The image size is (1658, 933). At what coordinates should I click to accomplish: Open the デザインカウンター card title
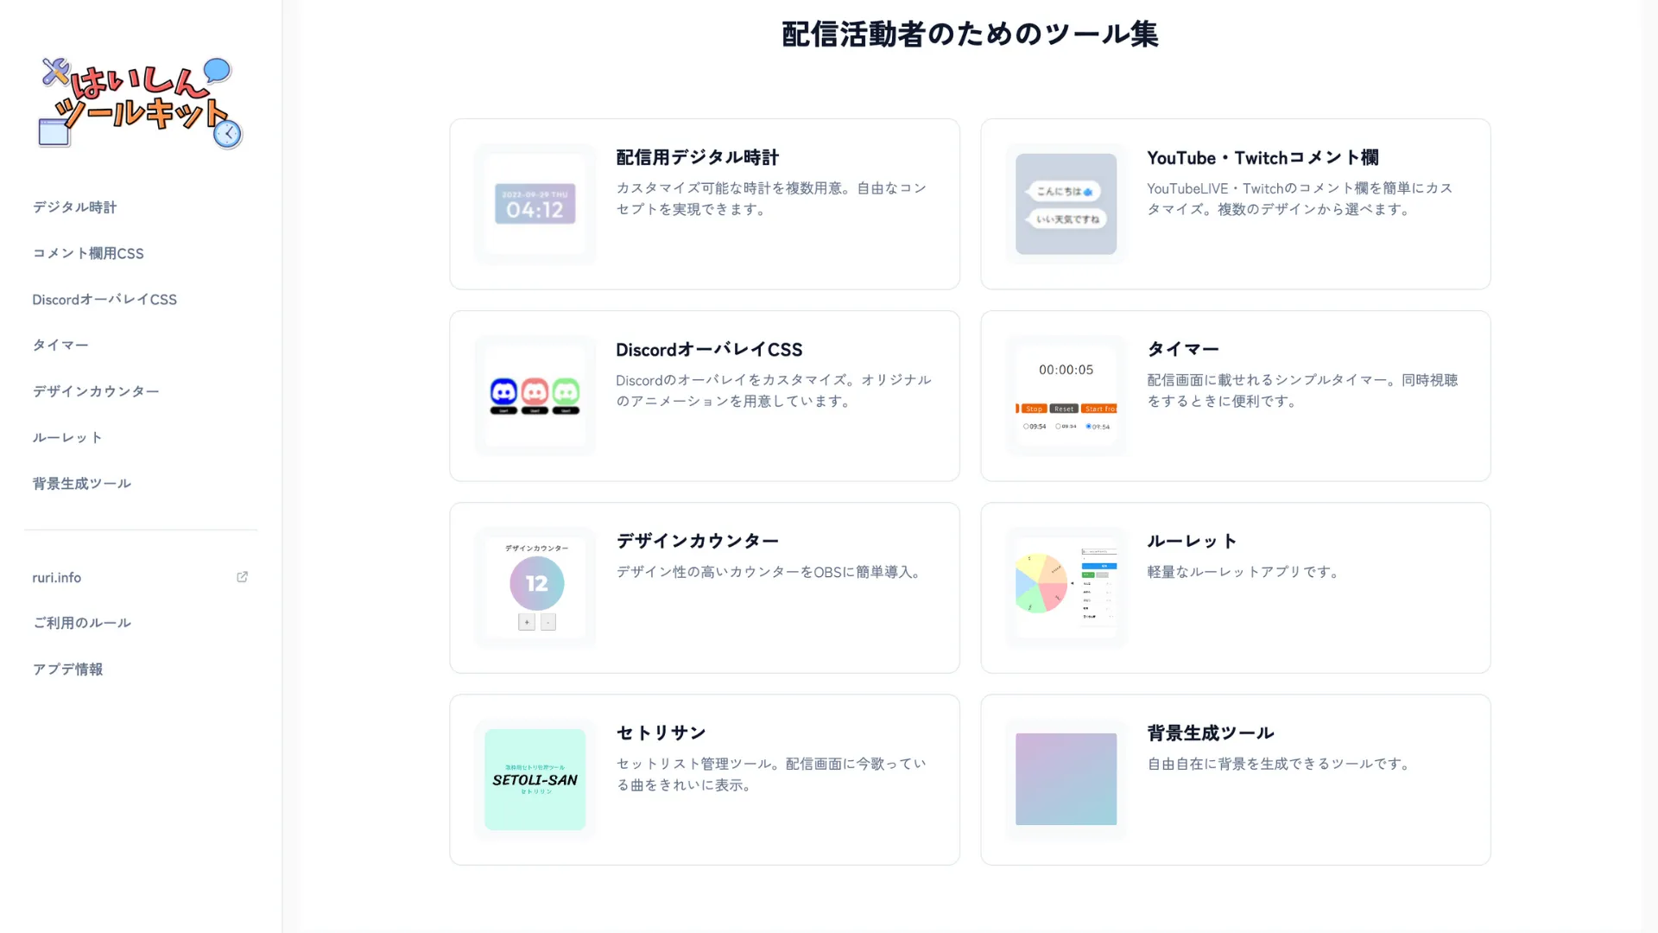point(698,541)
